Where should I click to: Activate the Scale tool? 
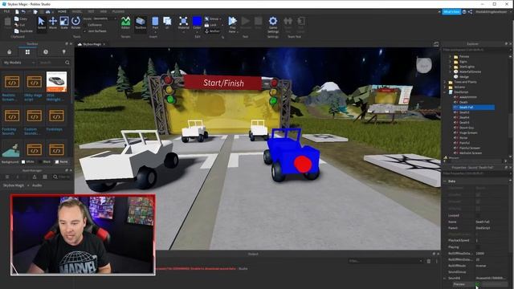(64, 23)
